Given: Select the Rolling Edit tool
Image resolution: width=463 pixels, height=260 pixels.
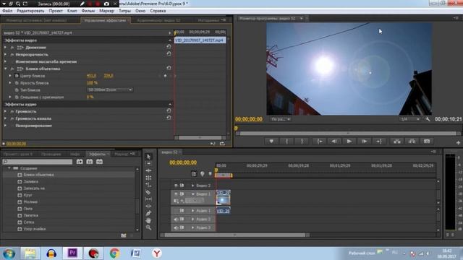Looking at the screenshot, I should 148,178.
